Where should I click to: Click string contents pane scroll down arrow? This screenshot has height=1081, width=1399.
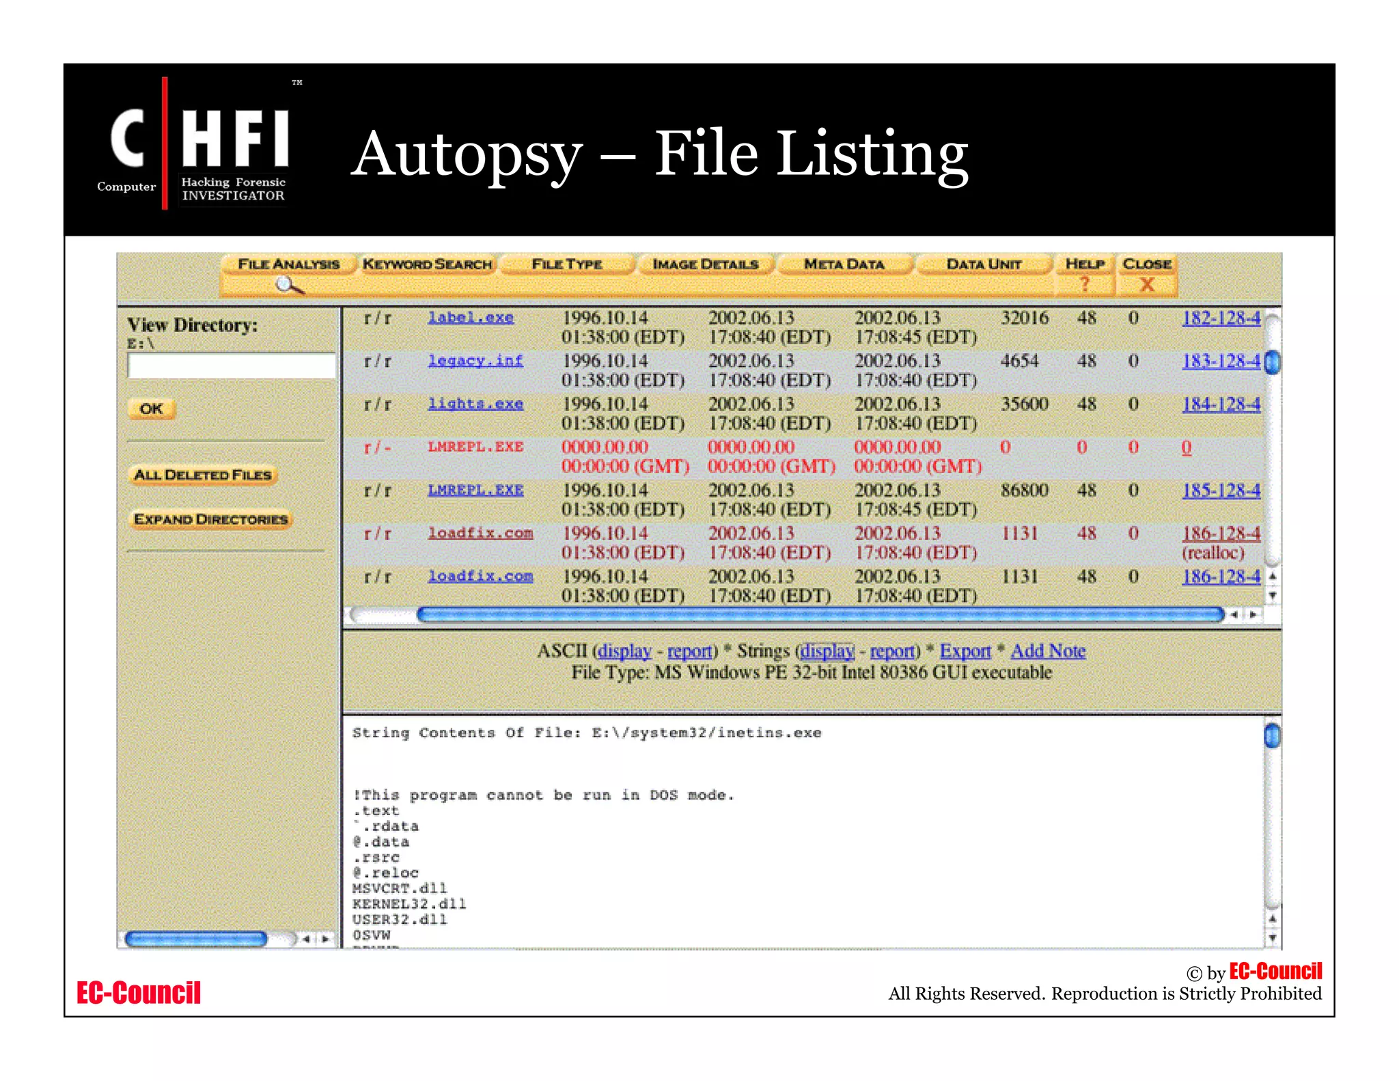click(x=1272, y=938)
